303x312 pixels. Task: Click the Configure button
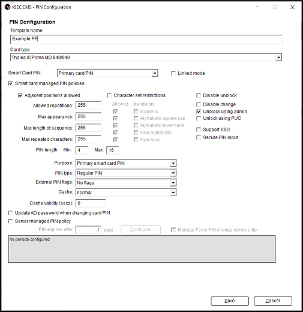pos(140,230)
